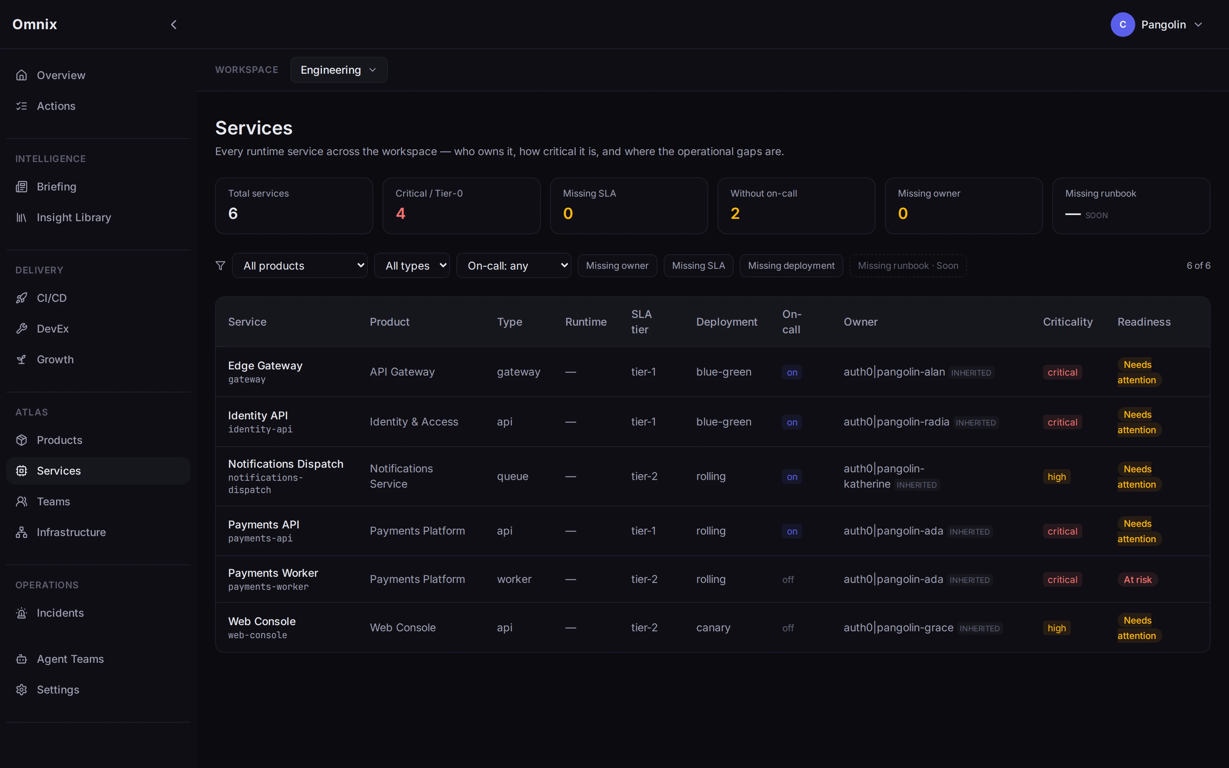Click the At risk readiness badge
This screenshot has width=1229, height=768.
1137,579
